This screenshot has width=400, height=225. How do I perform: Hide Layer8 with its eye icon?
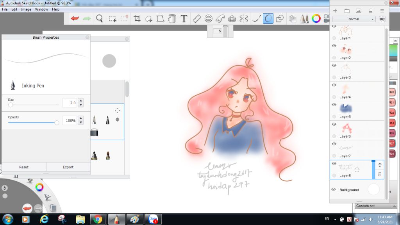(x=334, y=164)
